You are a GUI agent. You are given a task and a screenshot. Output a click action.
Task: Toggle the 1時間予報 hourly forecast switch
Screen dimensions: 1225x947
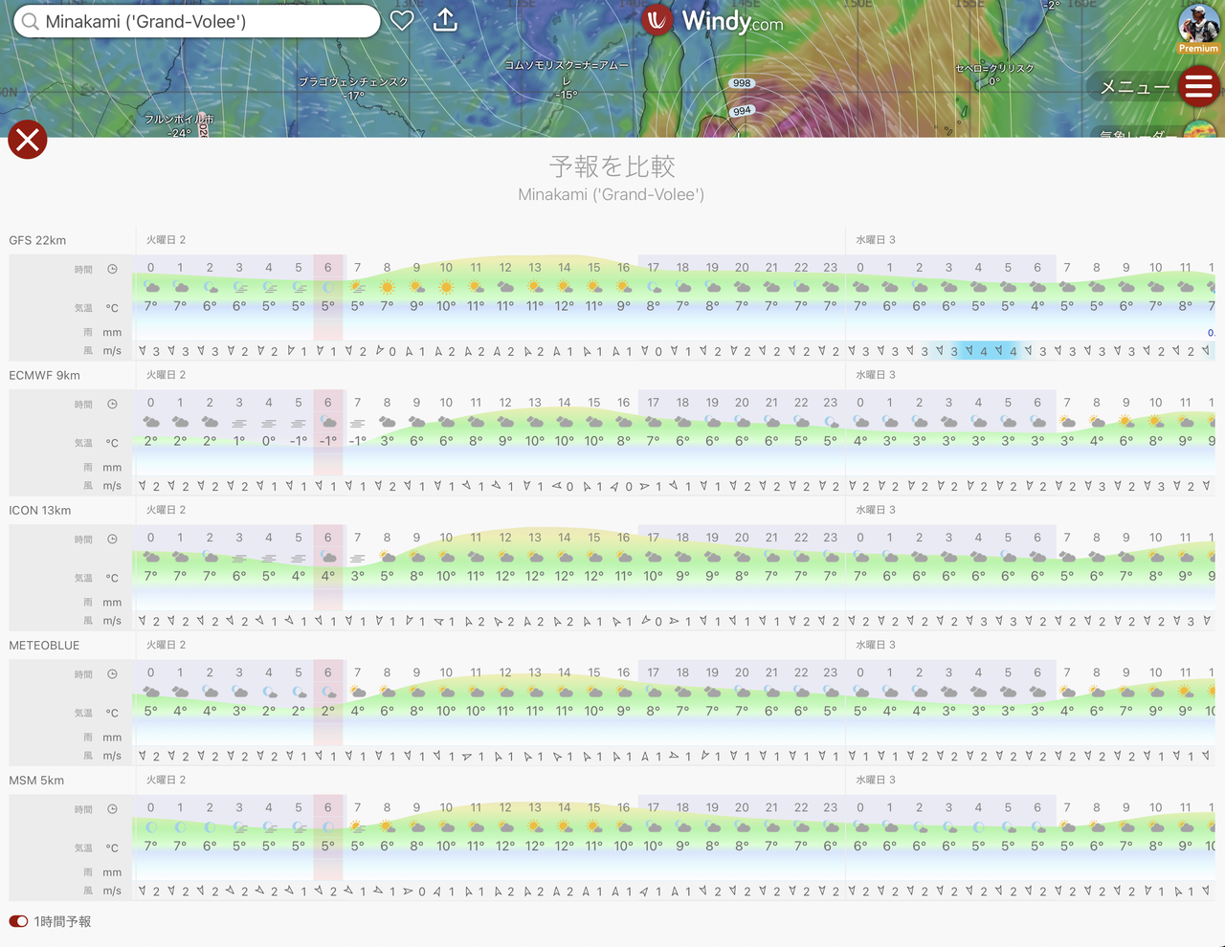point(18,921)
